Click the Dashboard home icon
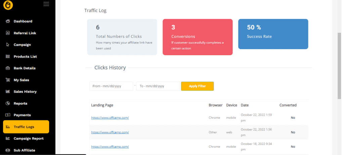This screenshot has width=344, height=155. tap(8, 21)
